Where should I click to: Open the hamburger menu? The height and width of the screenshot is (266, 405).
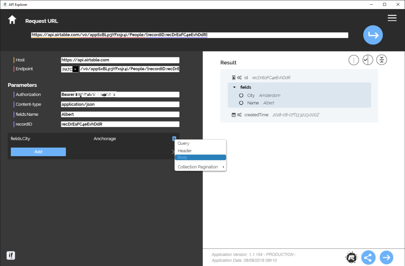(392, 18)
